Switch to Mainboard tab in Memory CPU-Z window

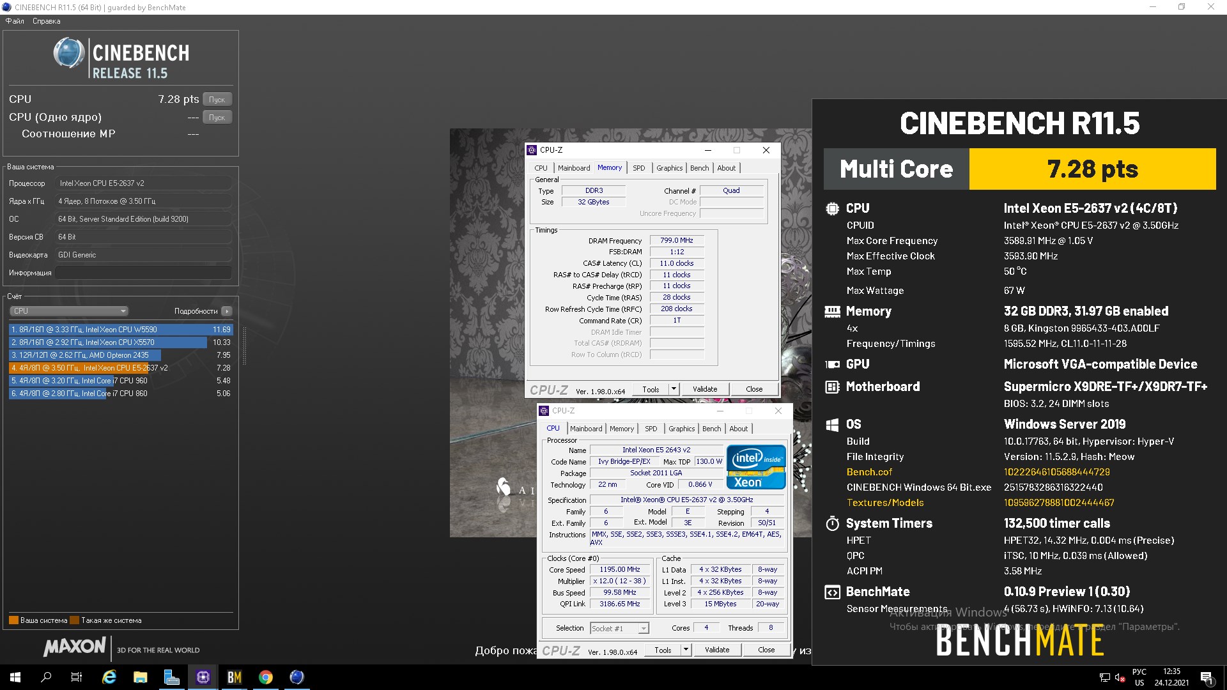(574, 168)
